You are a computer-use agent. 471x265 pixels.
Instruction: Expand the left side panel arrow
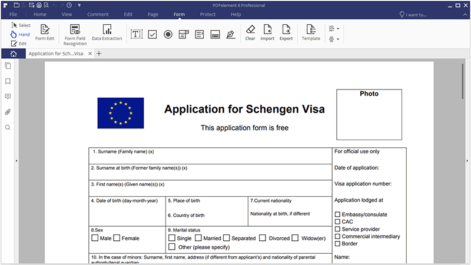(16, 161)
